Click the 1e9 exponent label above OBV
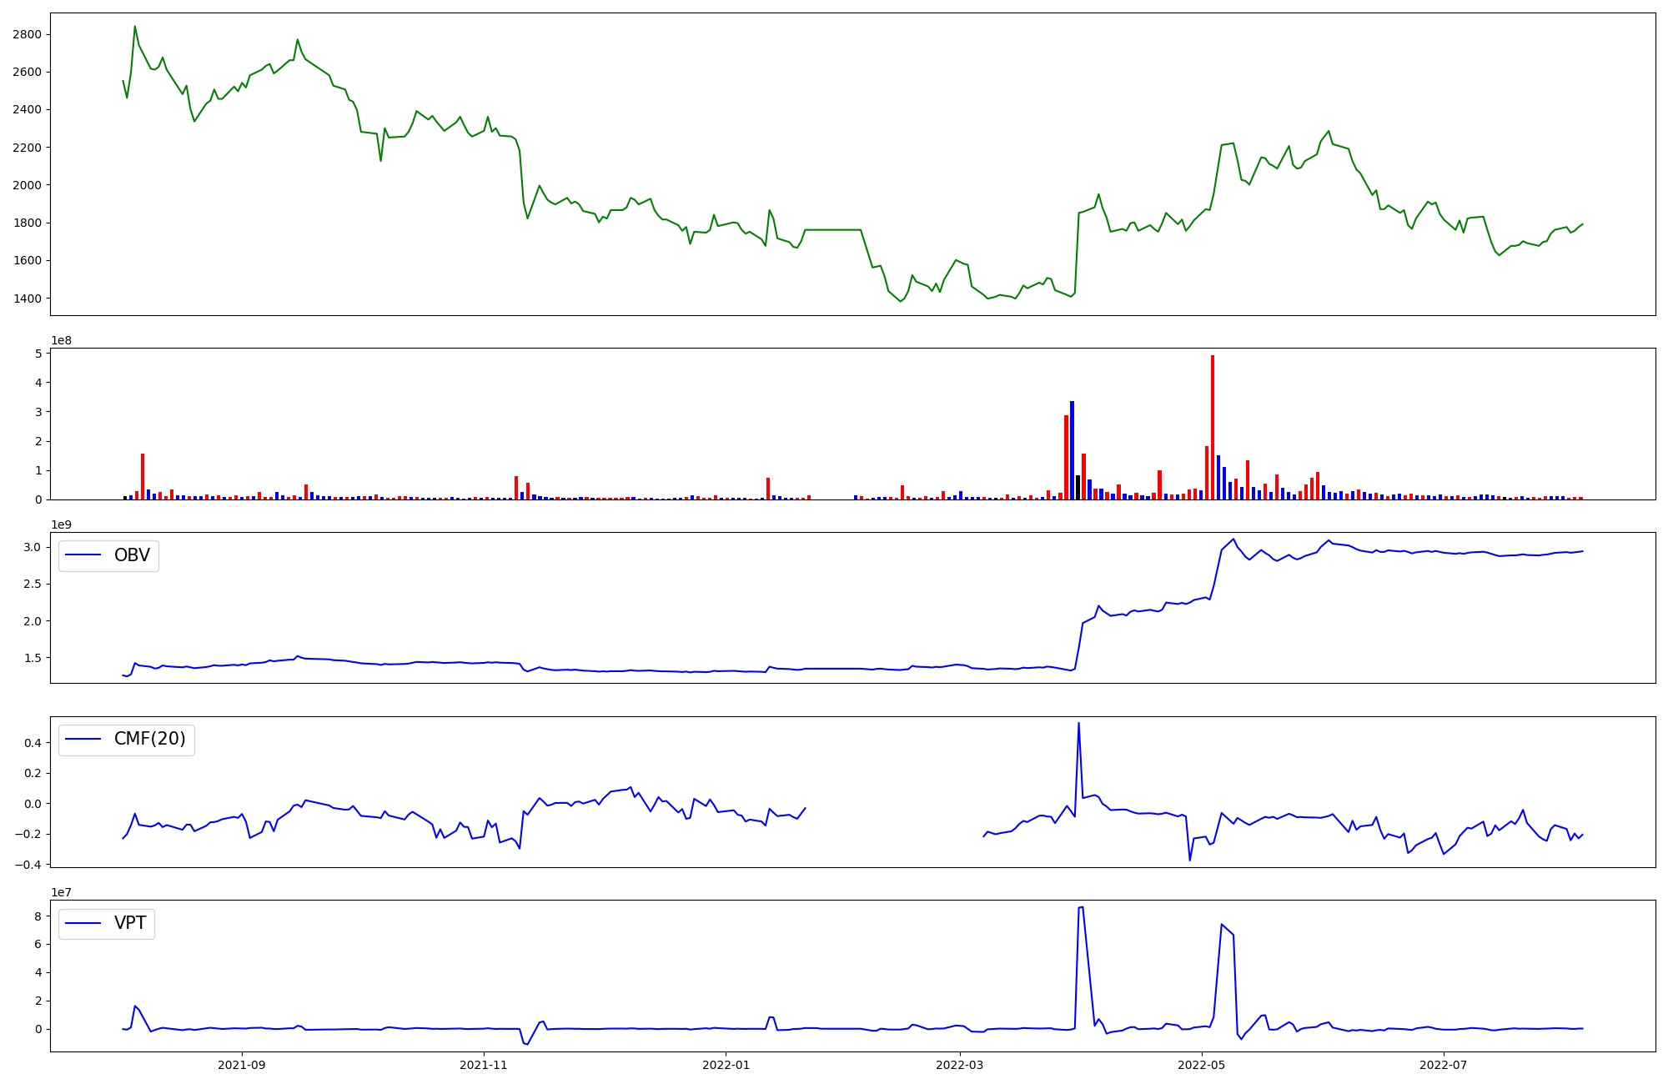The height and width of the screenshot is (1084, 1668). pyautogui.click(x=61, y=524)
